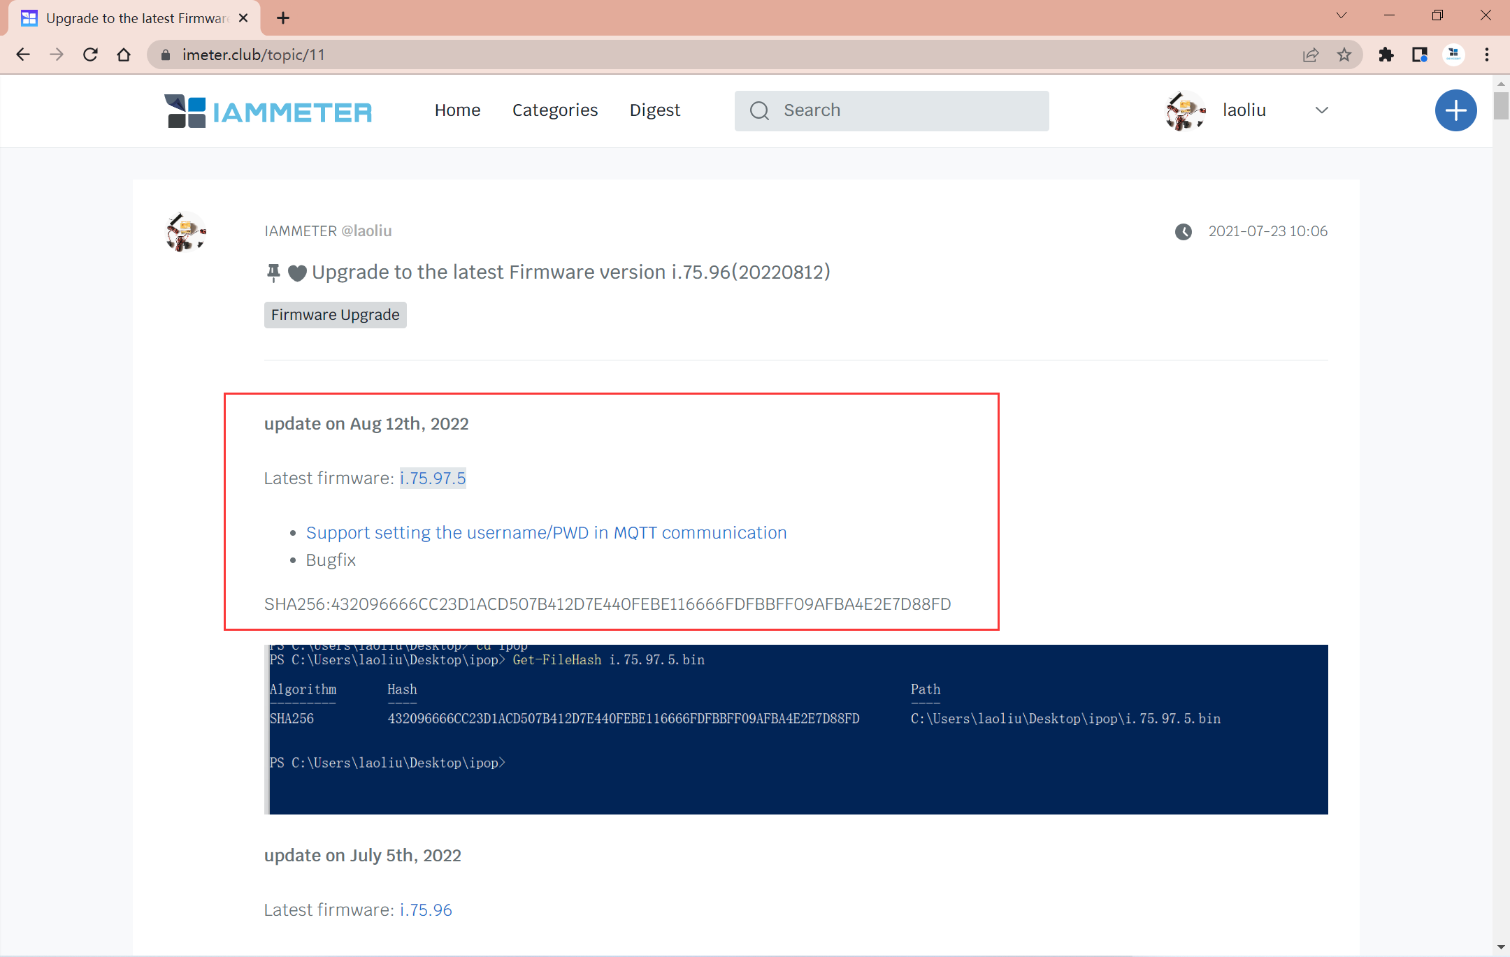Open the Categories menu item

pyautogui.click(x=554, y=110)
